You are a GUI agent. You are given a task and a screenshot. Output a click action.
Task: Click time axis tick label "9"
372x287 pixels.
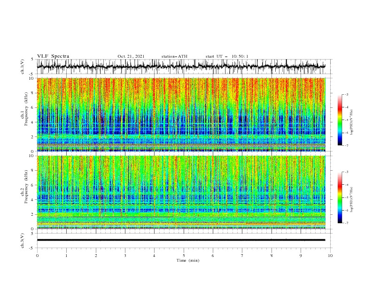click(301, 256)
